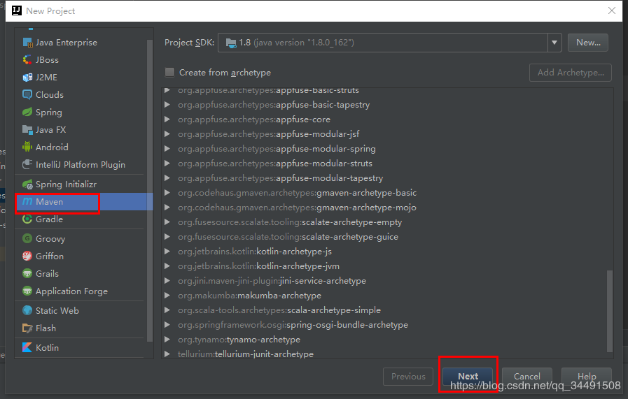This screenshot has height=399, width=628.
Task: Select tynamo-archetype row
Action: (x=387, y=340)
